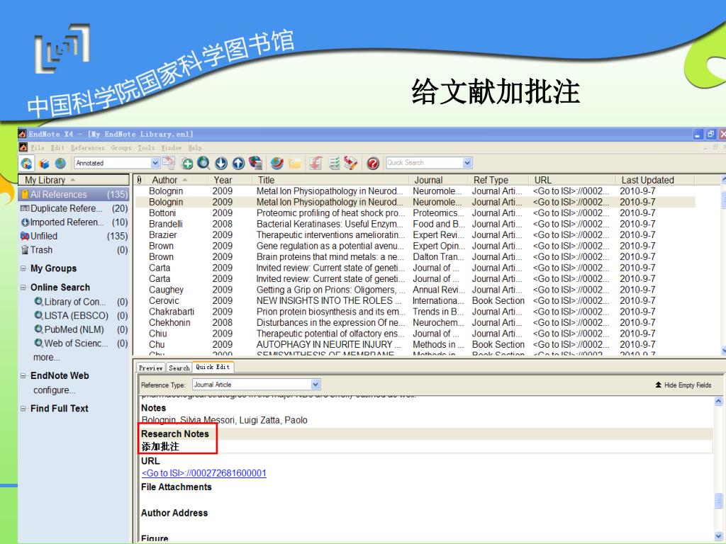Open EndNote Help question mark icon

(x=373, y=163)
